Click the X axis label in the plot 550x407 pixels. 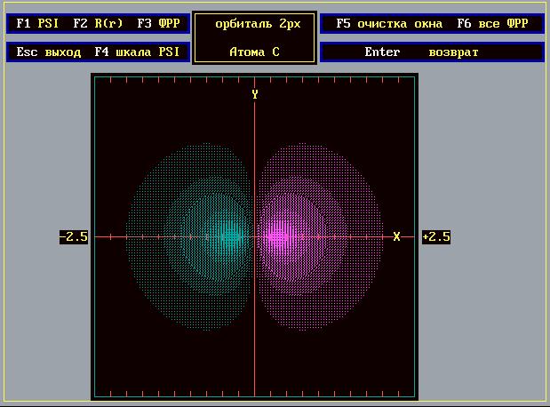point(396,236)
